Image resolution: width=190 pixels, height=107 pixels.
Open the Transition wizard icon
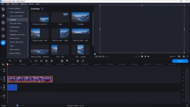tap(62, 61)
